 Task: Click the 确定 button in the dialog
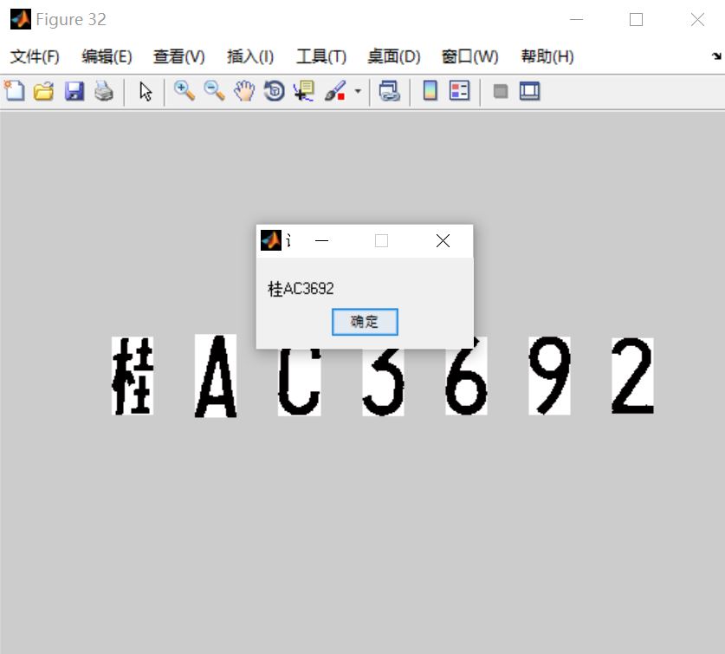click(365, 322)
